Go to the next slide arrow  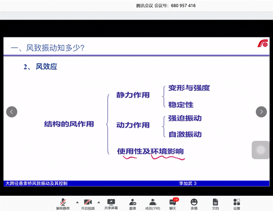coord(261,112)
